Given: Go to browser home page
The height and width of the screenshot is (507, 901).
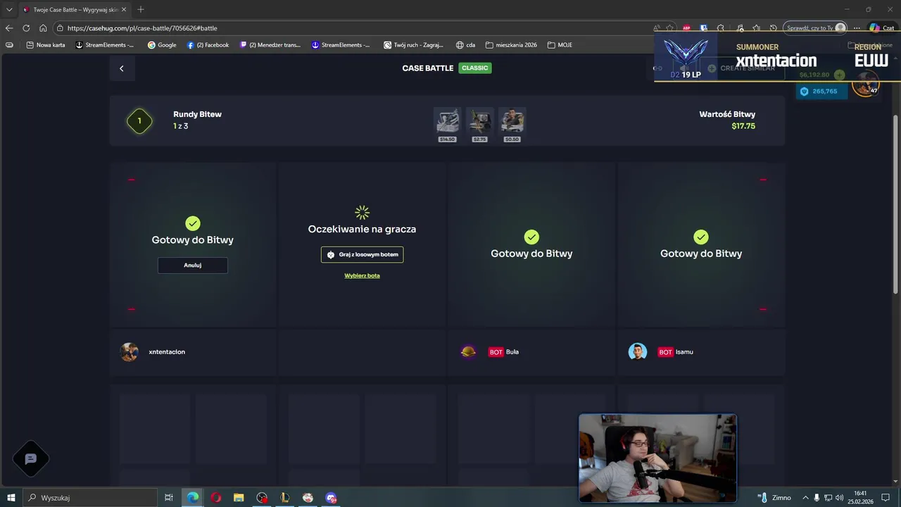Looking at the screenshot, I should (x=43, y=28).
